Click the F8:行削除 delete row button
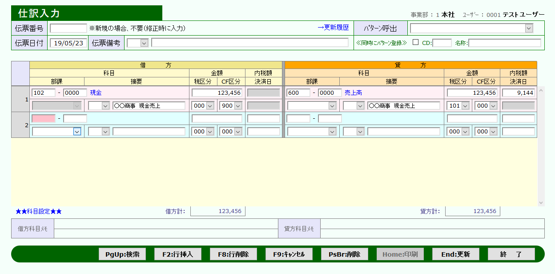The width and height of the screenshot is (555, 274). pos(233,254)
